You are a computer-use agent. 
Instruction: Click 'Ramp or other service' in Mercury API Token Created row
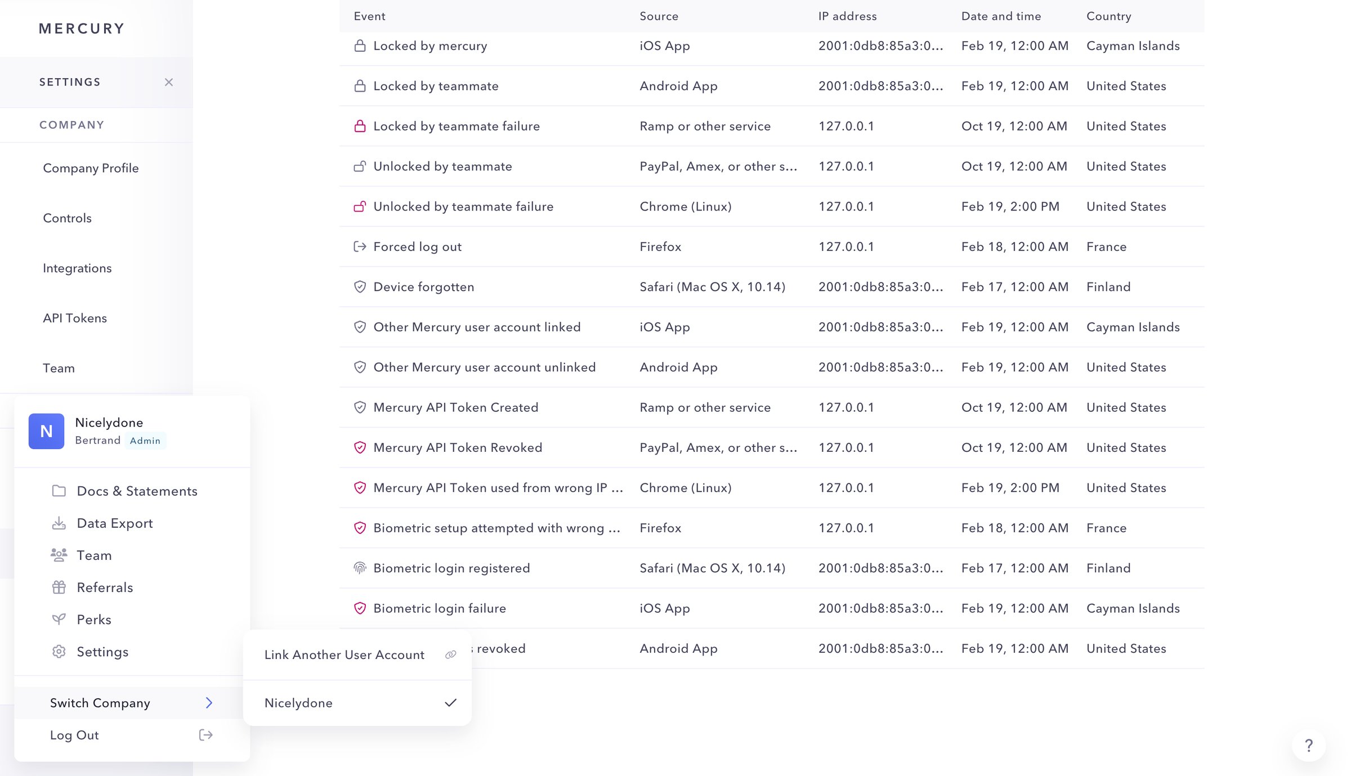tap(705, 407)
